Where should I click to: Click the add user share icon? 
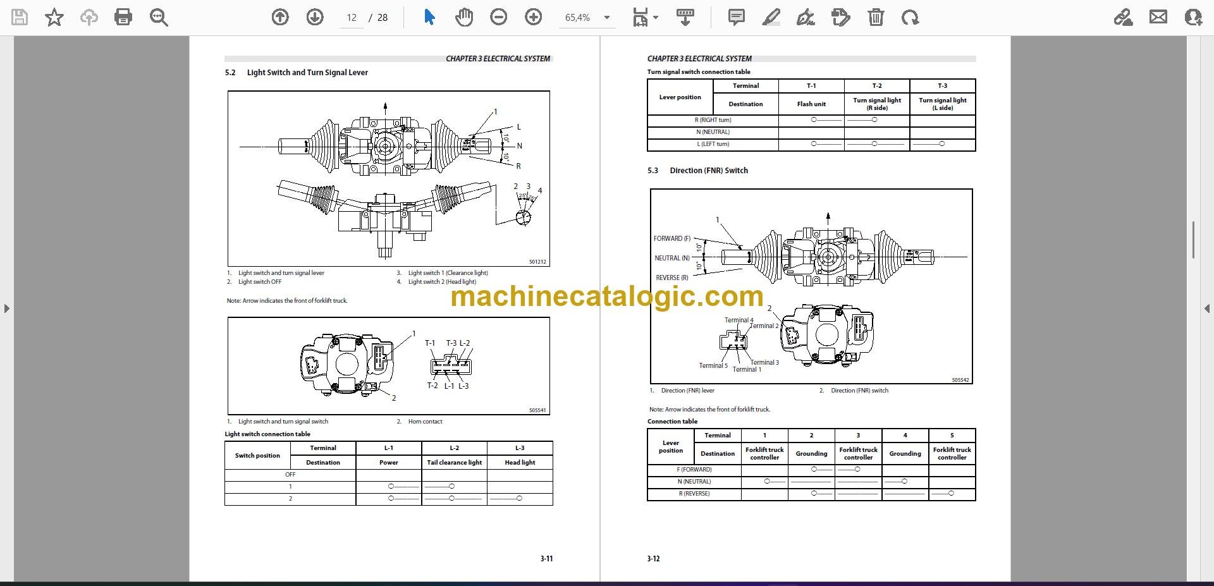(x=1193, y=17)
